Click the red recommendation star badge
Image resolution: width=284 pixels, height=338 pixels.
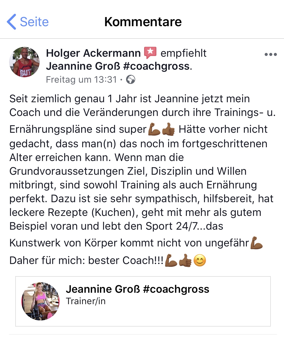[150, 53]
